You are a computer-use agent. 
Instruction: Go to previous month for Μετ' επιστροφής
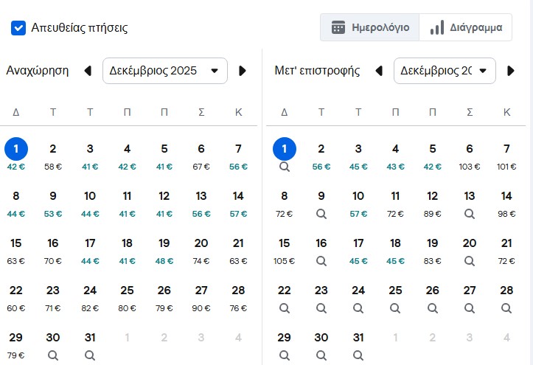click(x=379, y=71)
